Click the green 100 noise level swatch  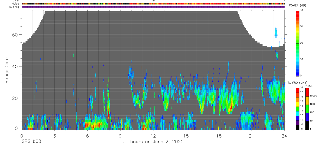pos(307,109)
